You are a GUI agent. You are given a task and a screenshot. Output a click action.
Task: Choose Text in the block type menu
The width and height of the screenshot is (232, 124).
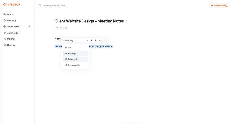tap(76, 48)
